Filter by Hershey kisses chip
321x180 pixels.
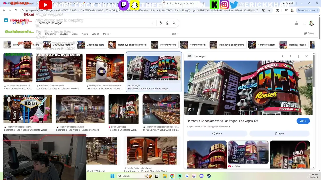point(294,45)
